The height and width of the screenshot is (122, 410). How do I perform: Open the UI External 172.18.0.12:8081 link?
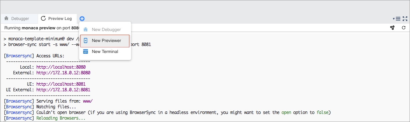[63, 90]
